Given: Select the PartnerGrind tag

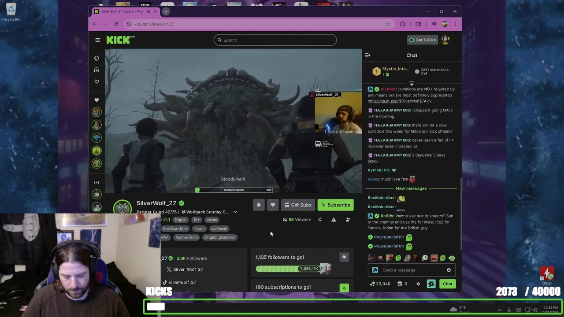Looking at the screenshot, I should coord(186,237).
